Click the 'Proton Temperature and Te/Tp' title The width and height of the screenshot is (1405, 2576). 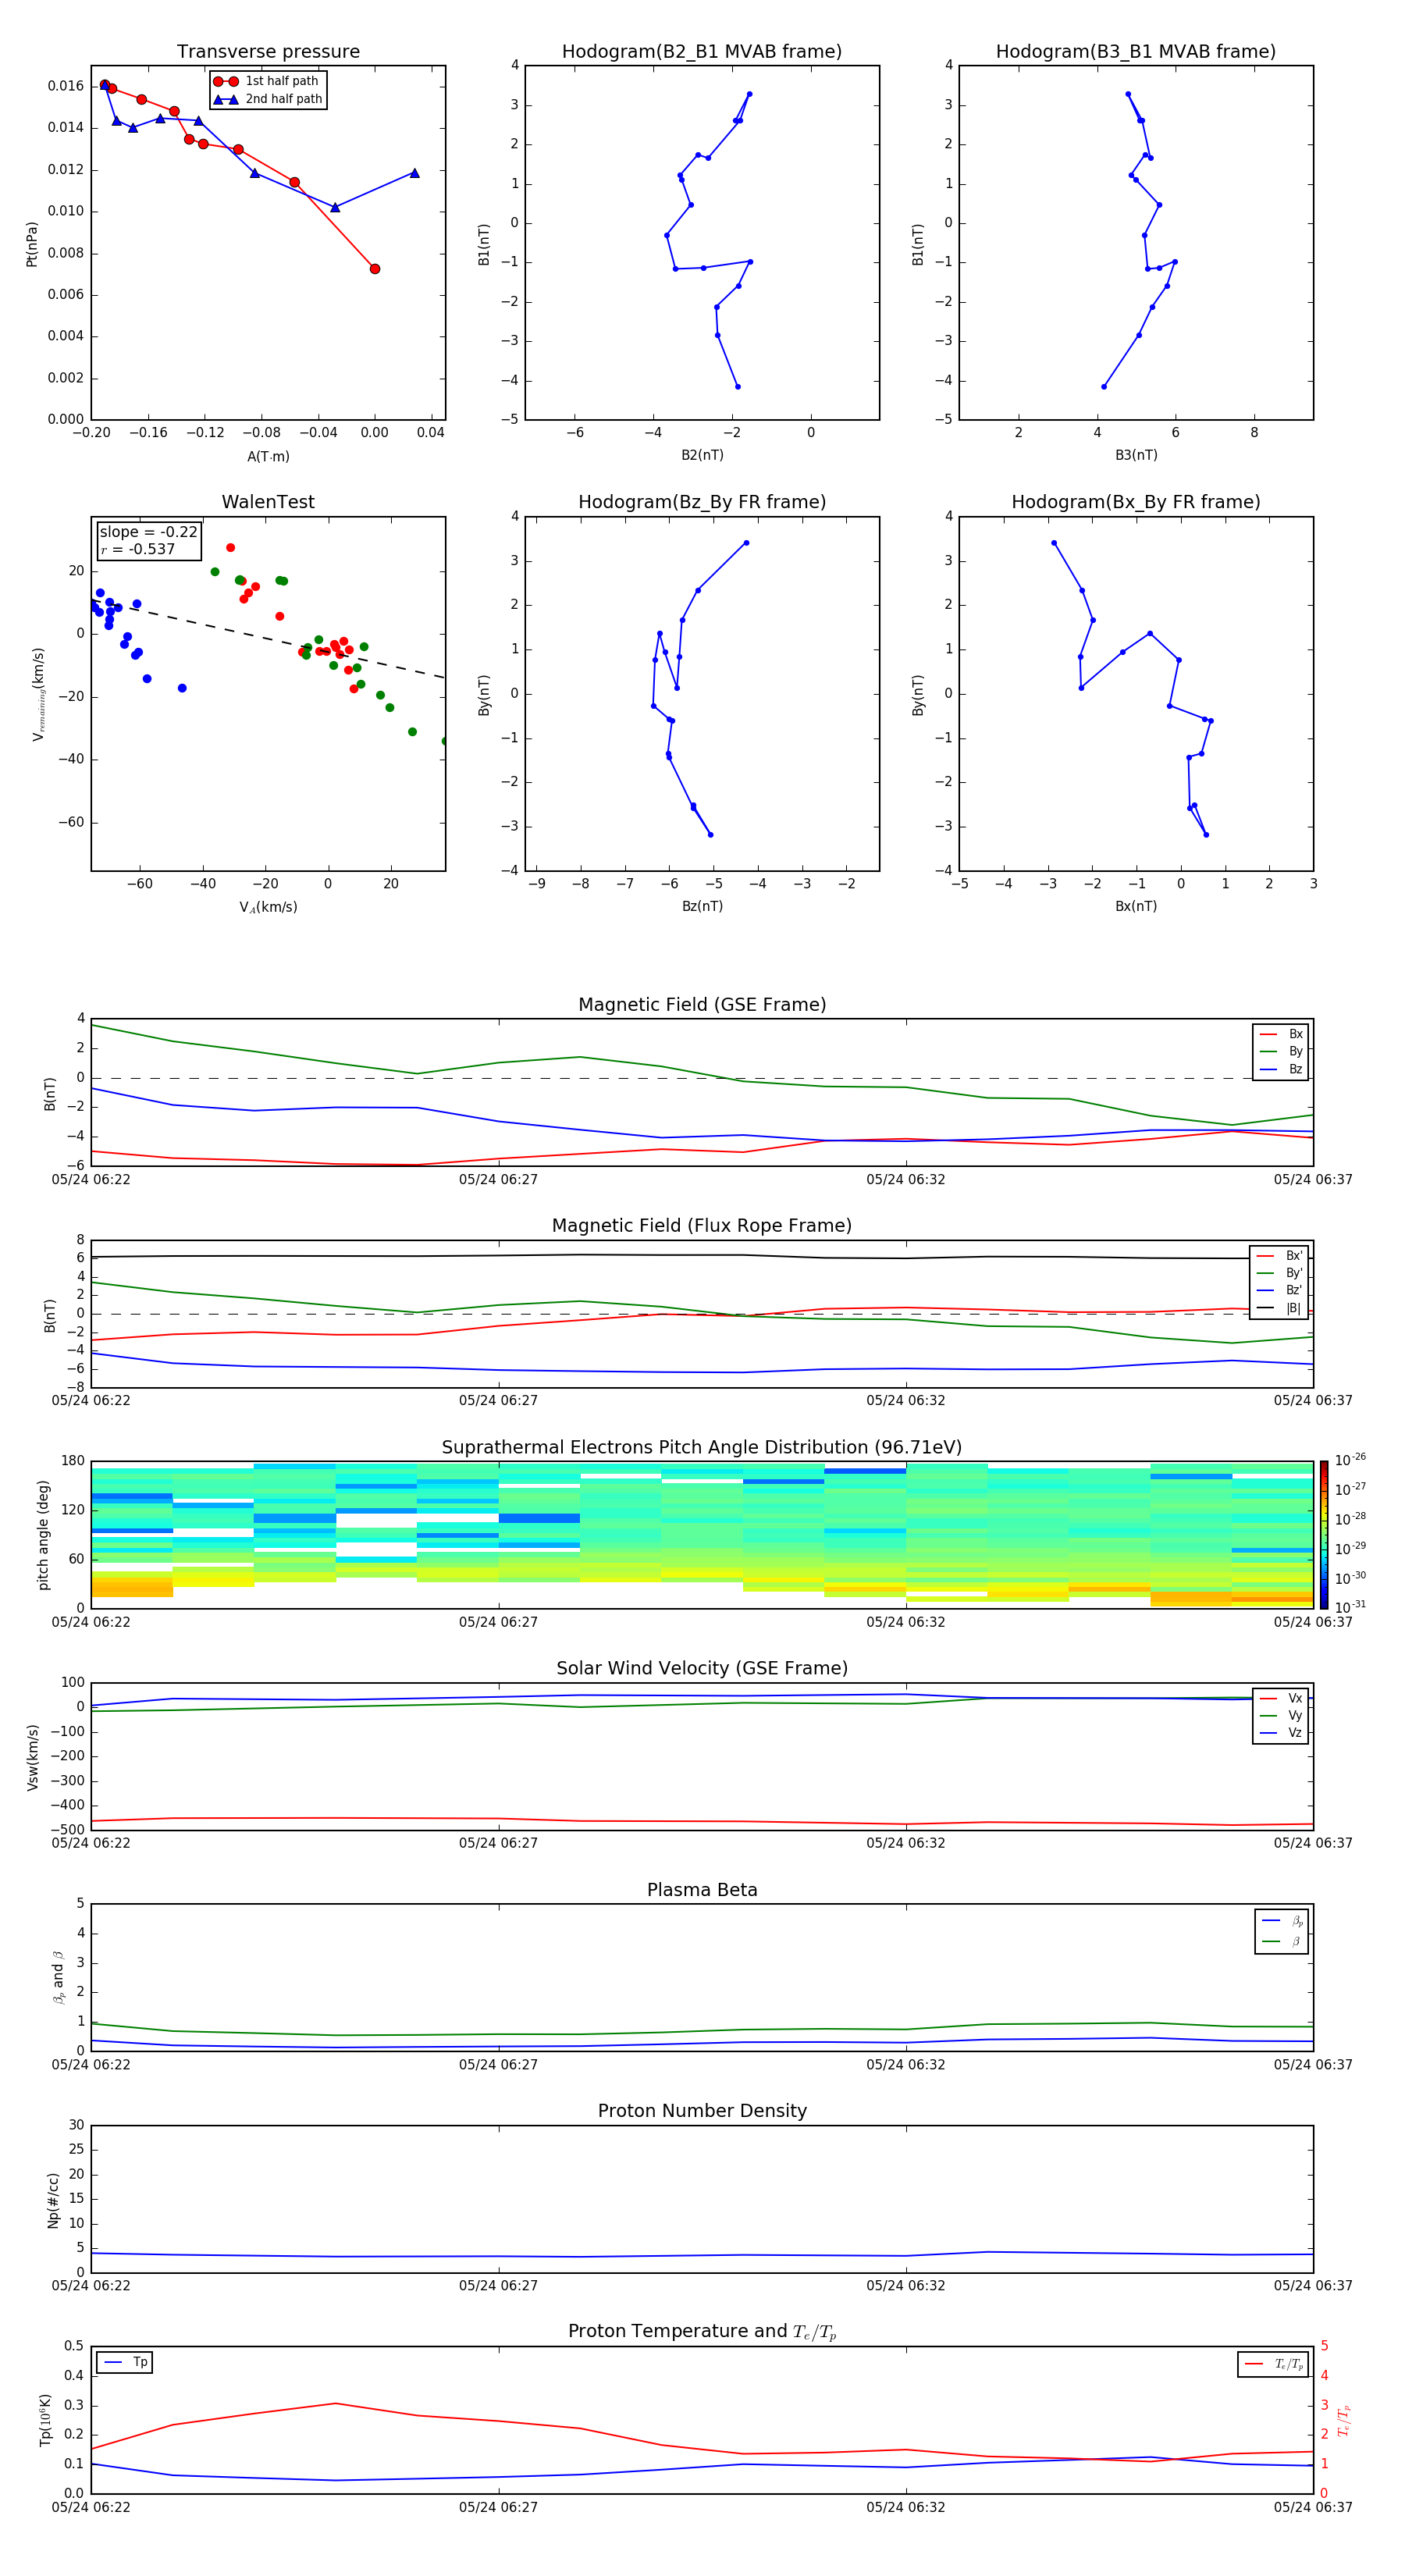pyautogui.click(x=702, y=2332)
